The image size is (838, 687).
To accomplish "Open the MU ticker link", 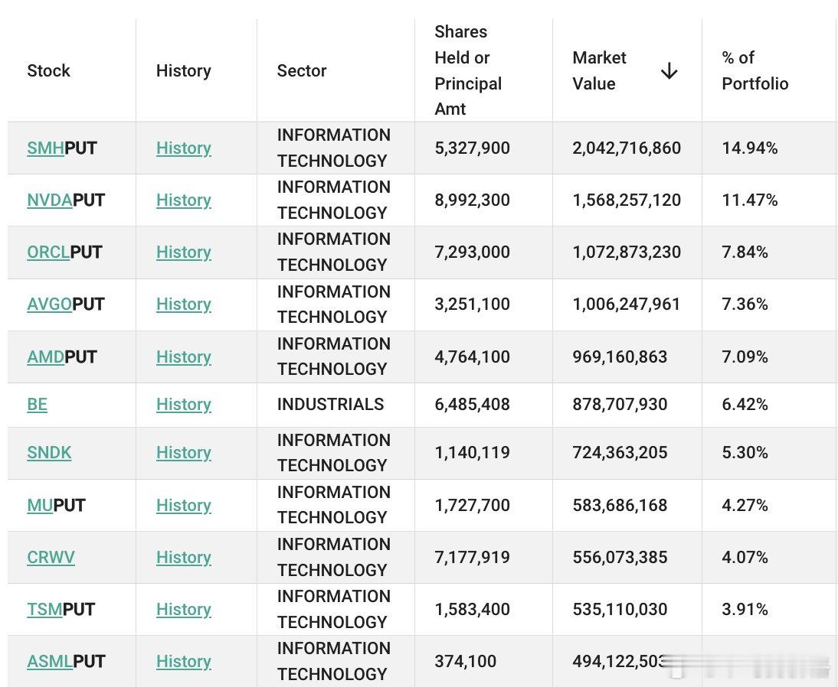I will point(40,505).
